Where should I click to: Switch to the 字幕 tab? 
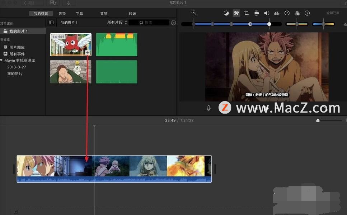pos(79,14)
